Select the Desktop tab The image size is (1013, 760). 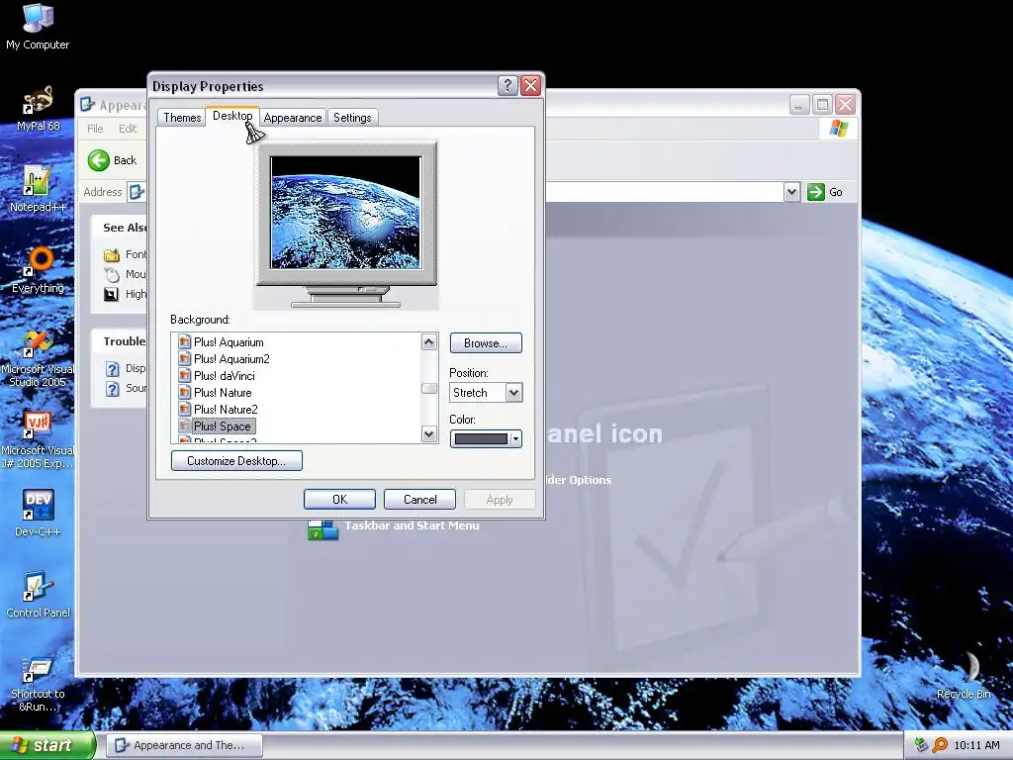[232, 116]
